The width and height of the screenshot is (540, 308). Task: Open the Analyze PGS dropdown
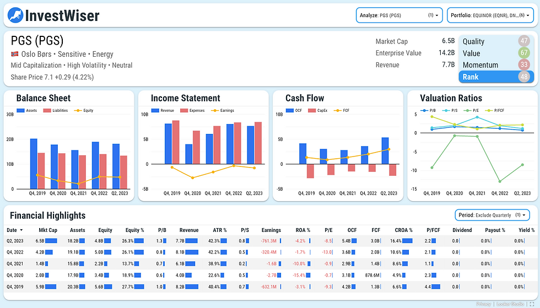399,15
